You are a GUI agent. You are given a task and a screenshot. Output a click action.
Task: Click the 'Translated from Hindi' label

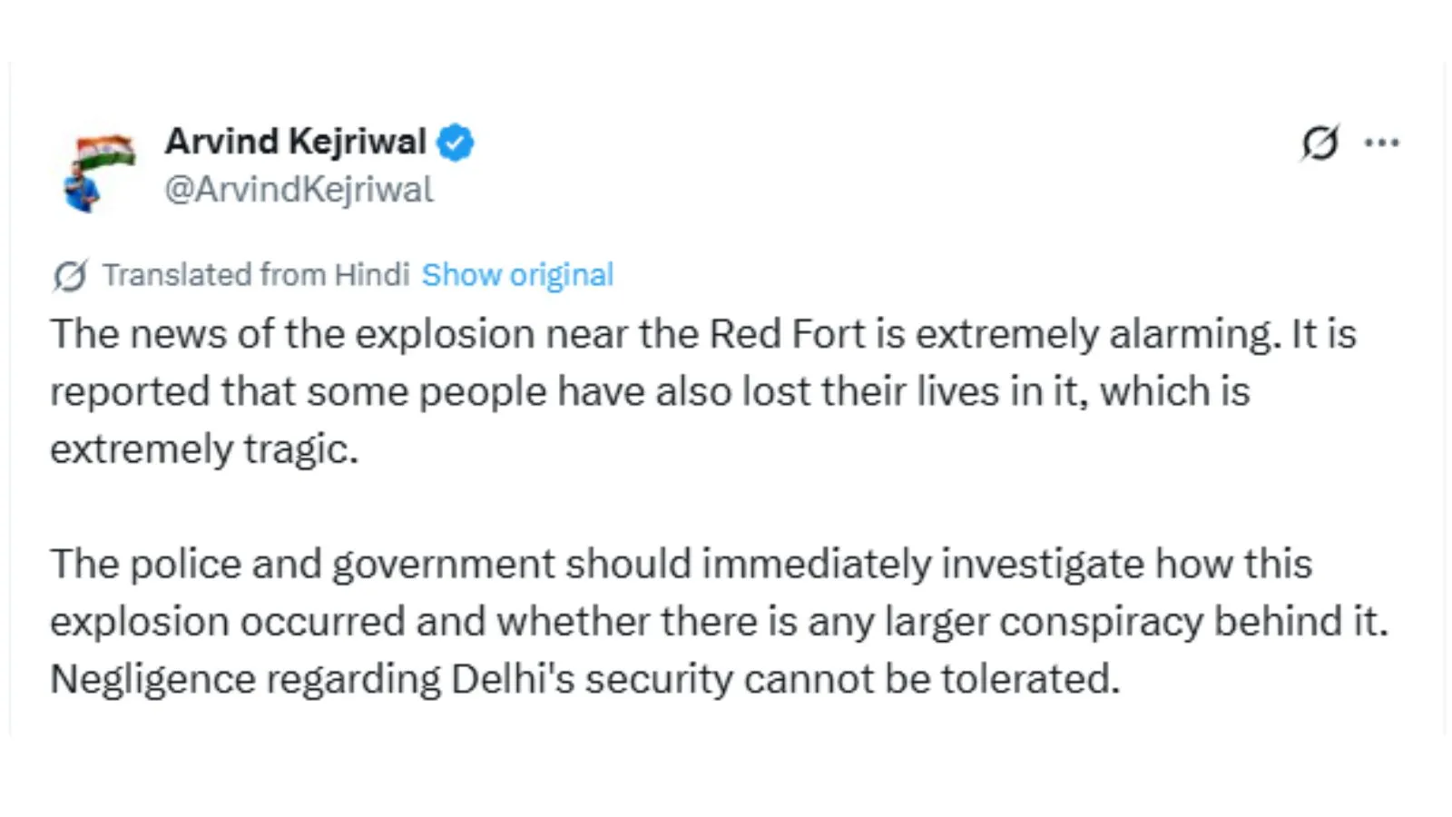[255, 275]
